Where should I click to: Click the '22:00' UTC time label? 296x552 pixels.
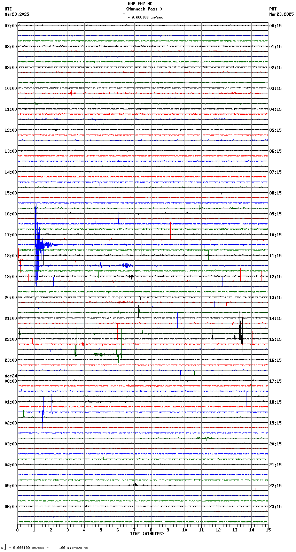click(11, 339)
